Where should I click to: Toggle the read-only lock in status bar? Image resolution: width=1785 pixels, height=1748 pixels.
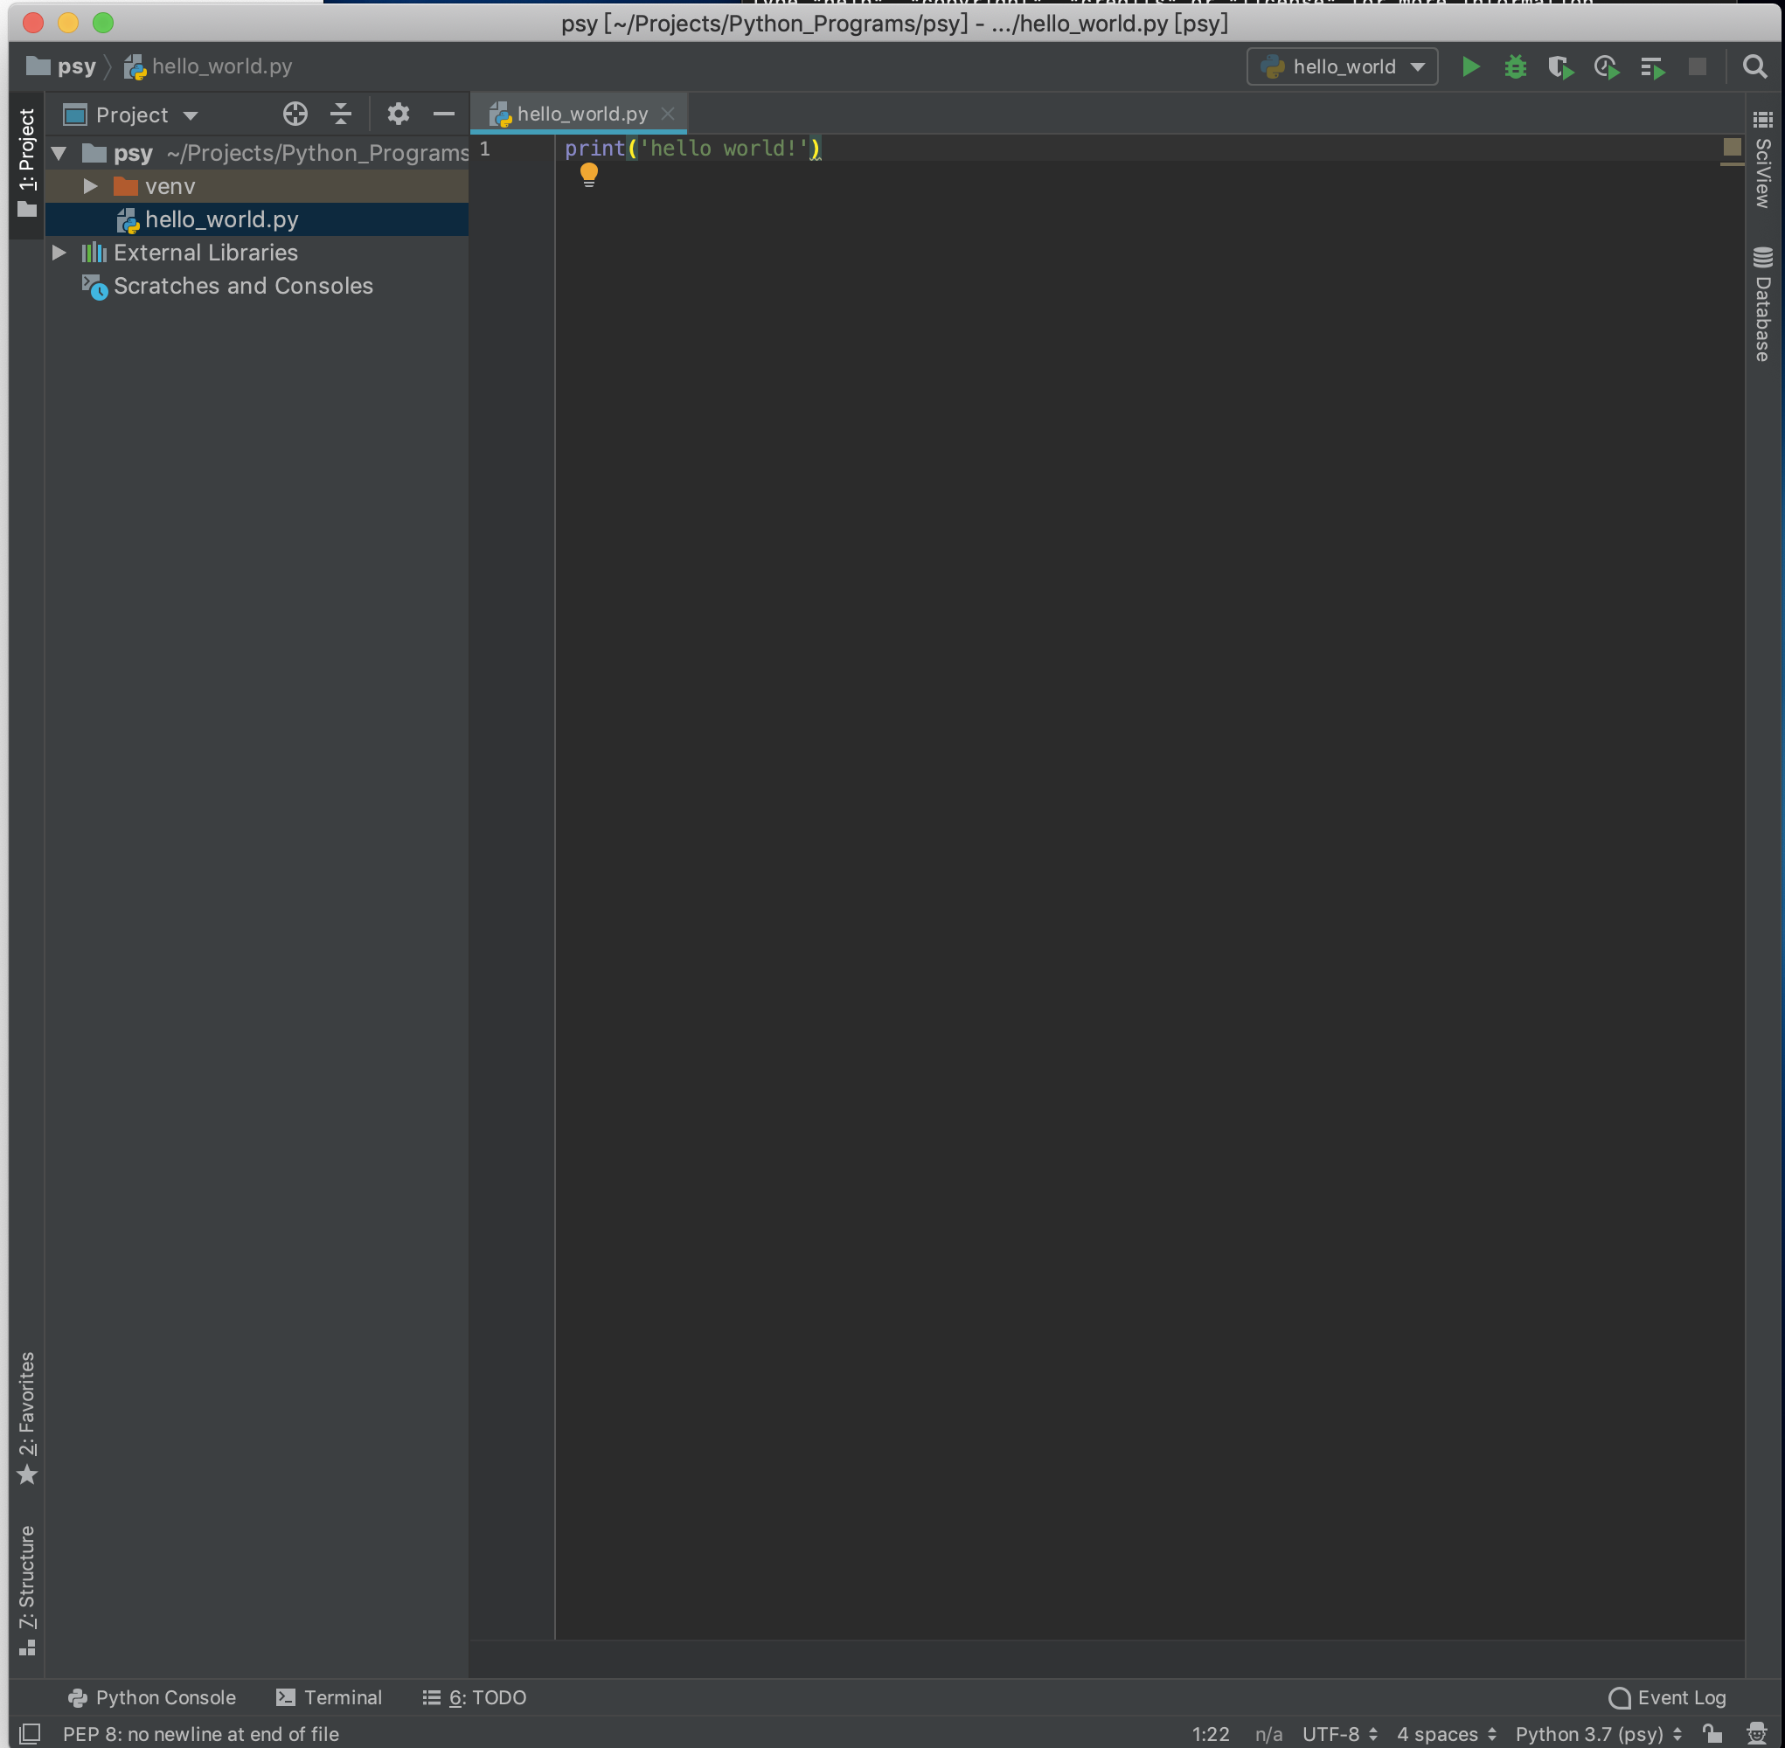pyautogui.click(x=1713, y=1733)
